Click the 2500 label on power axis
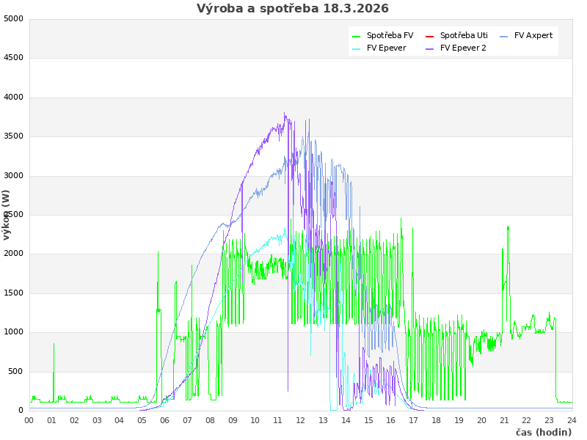The image size is (587, 440). (13, 215)
